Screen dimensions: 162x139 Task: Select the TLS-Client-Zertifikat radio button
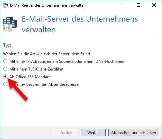coord(5,69)
